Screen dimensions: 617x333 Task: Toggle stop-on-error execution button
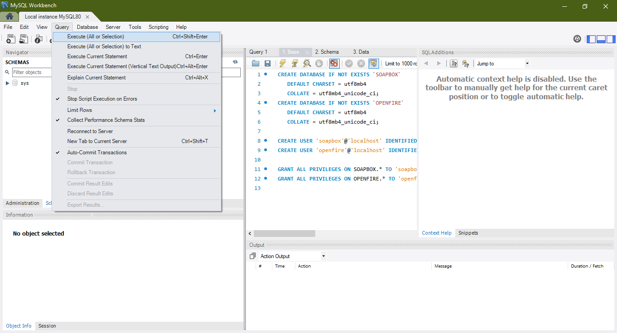pos(334,64)
